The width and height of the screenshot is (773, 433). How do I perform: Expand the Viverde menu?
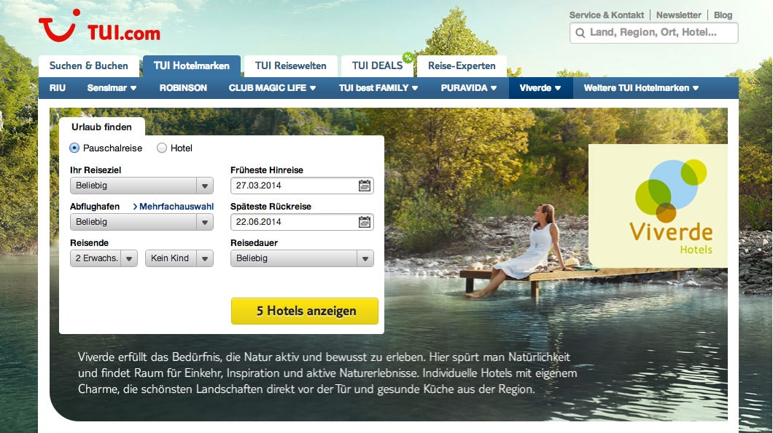(x=540, y=88)
